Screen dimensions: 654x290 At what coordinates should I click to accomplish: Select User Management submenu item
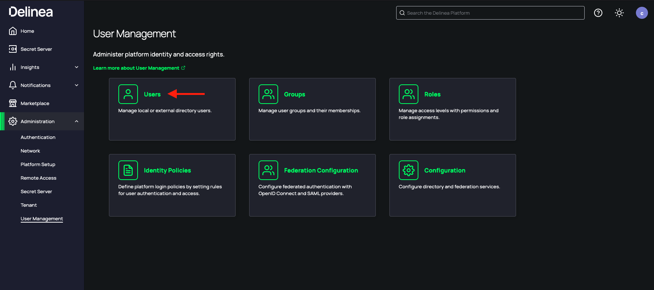[x=42, y=219]
